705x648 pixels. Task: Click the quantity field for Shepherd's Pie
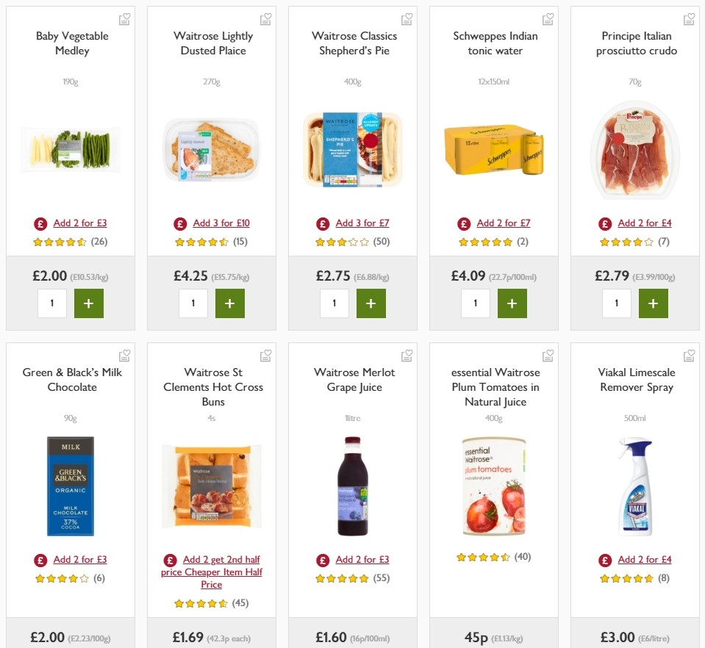pyautogui.click(x=334, y=303)
